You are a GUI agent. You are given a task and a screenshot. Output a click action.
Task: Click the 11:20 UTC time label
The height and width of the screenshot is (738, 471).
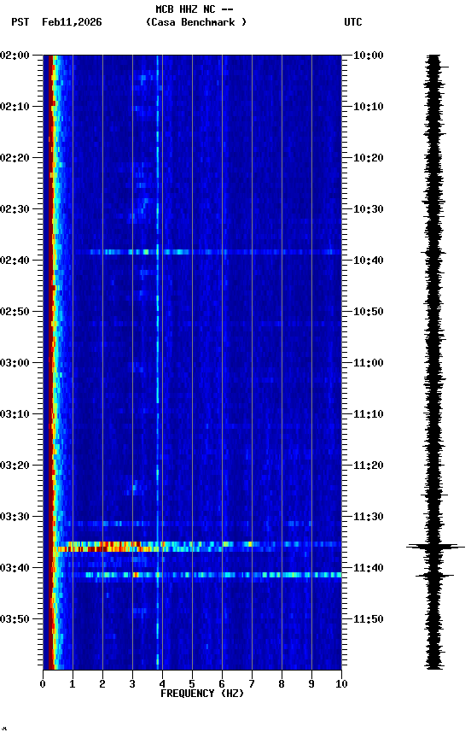tap(369, 466)
